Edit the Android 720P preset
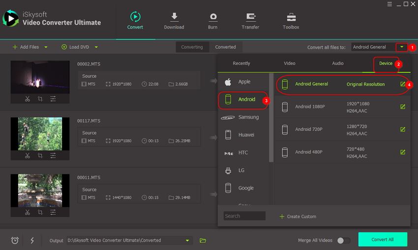This screenshot has width=418, height=250. coord(403,129)
